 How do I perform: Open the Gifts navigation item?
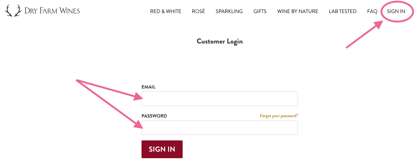(260, 11)
